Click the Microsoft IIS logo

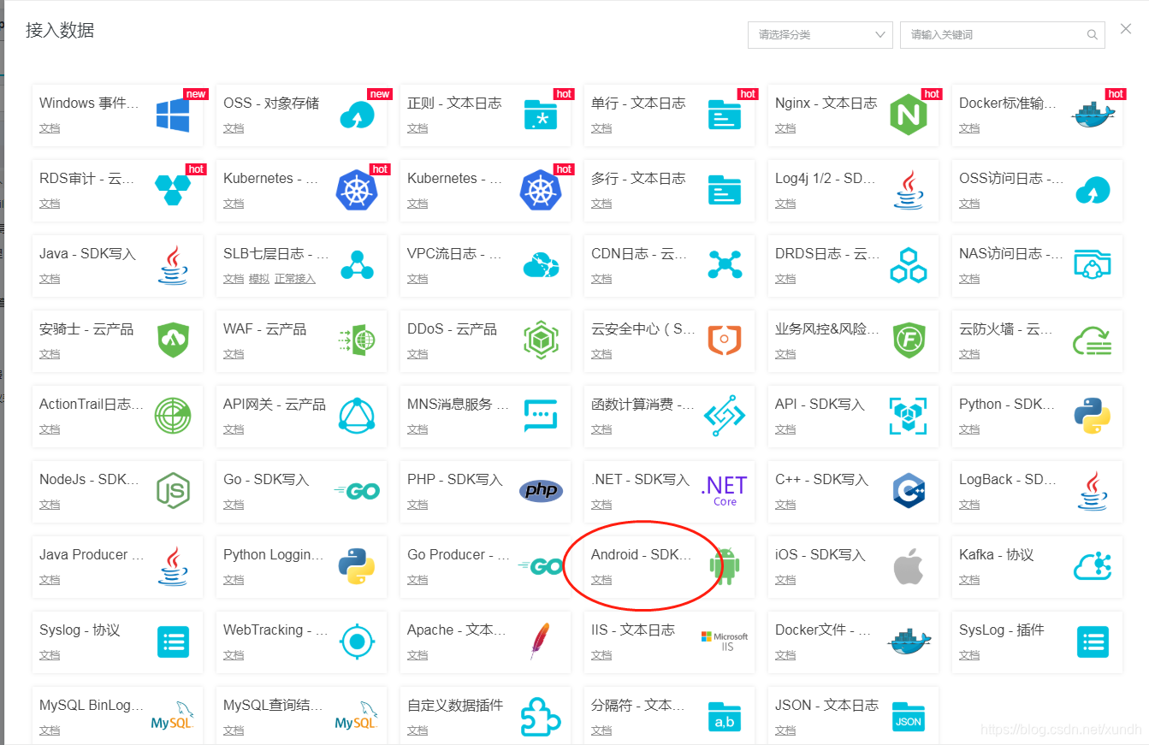pos(725,642)
